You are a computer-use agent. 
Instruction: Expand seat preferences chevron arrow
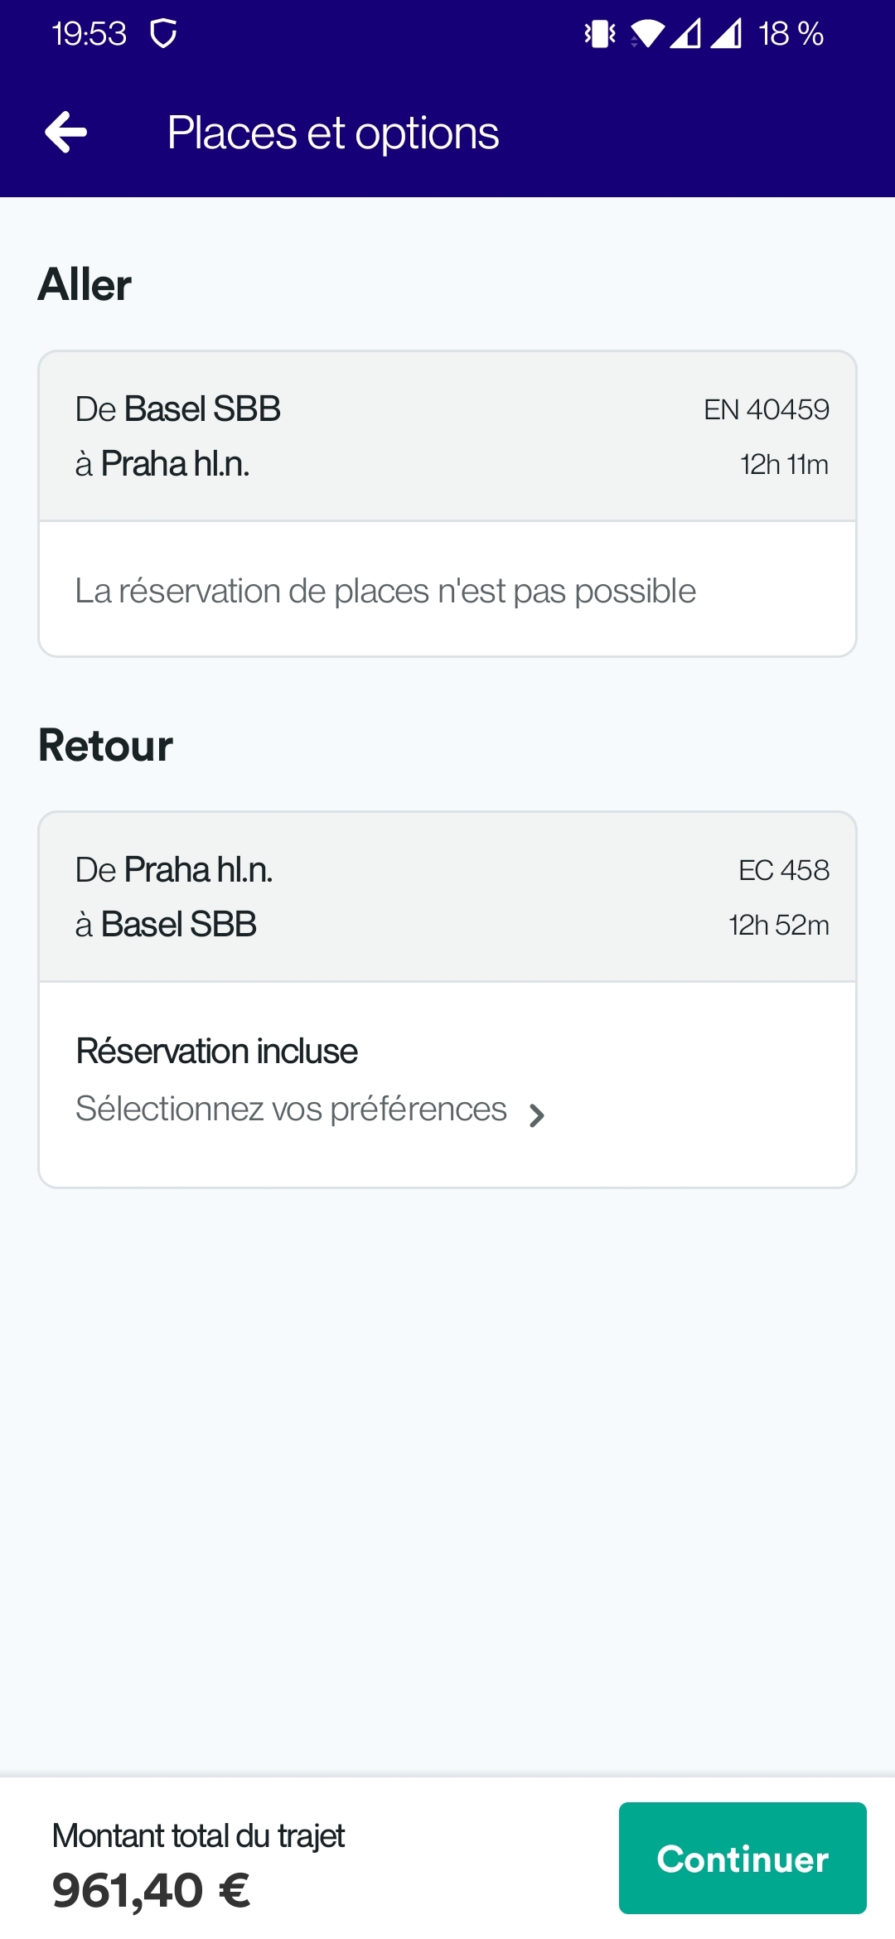[537, 1115]
